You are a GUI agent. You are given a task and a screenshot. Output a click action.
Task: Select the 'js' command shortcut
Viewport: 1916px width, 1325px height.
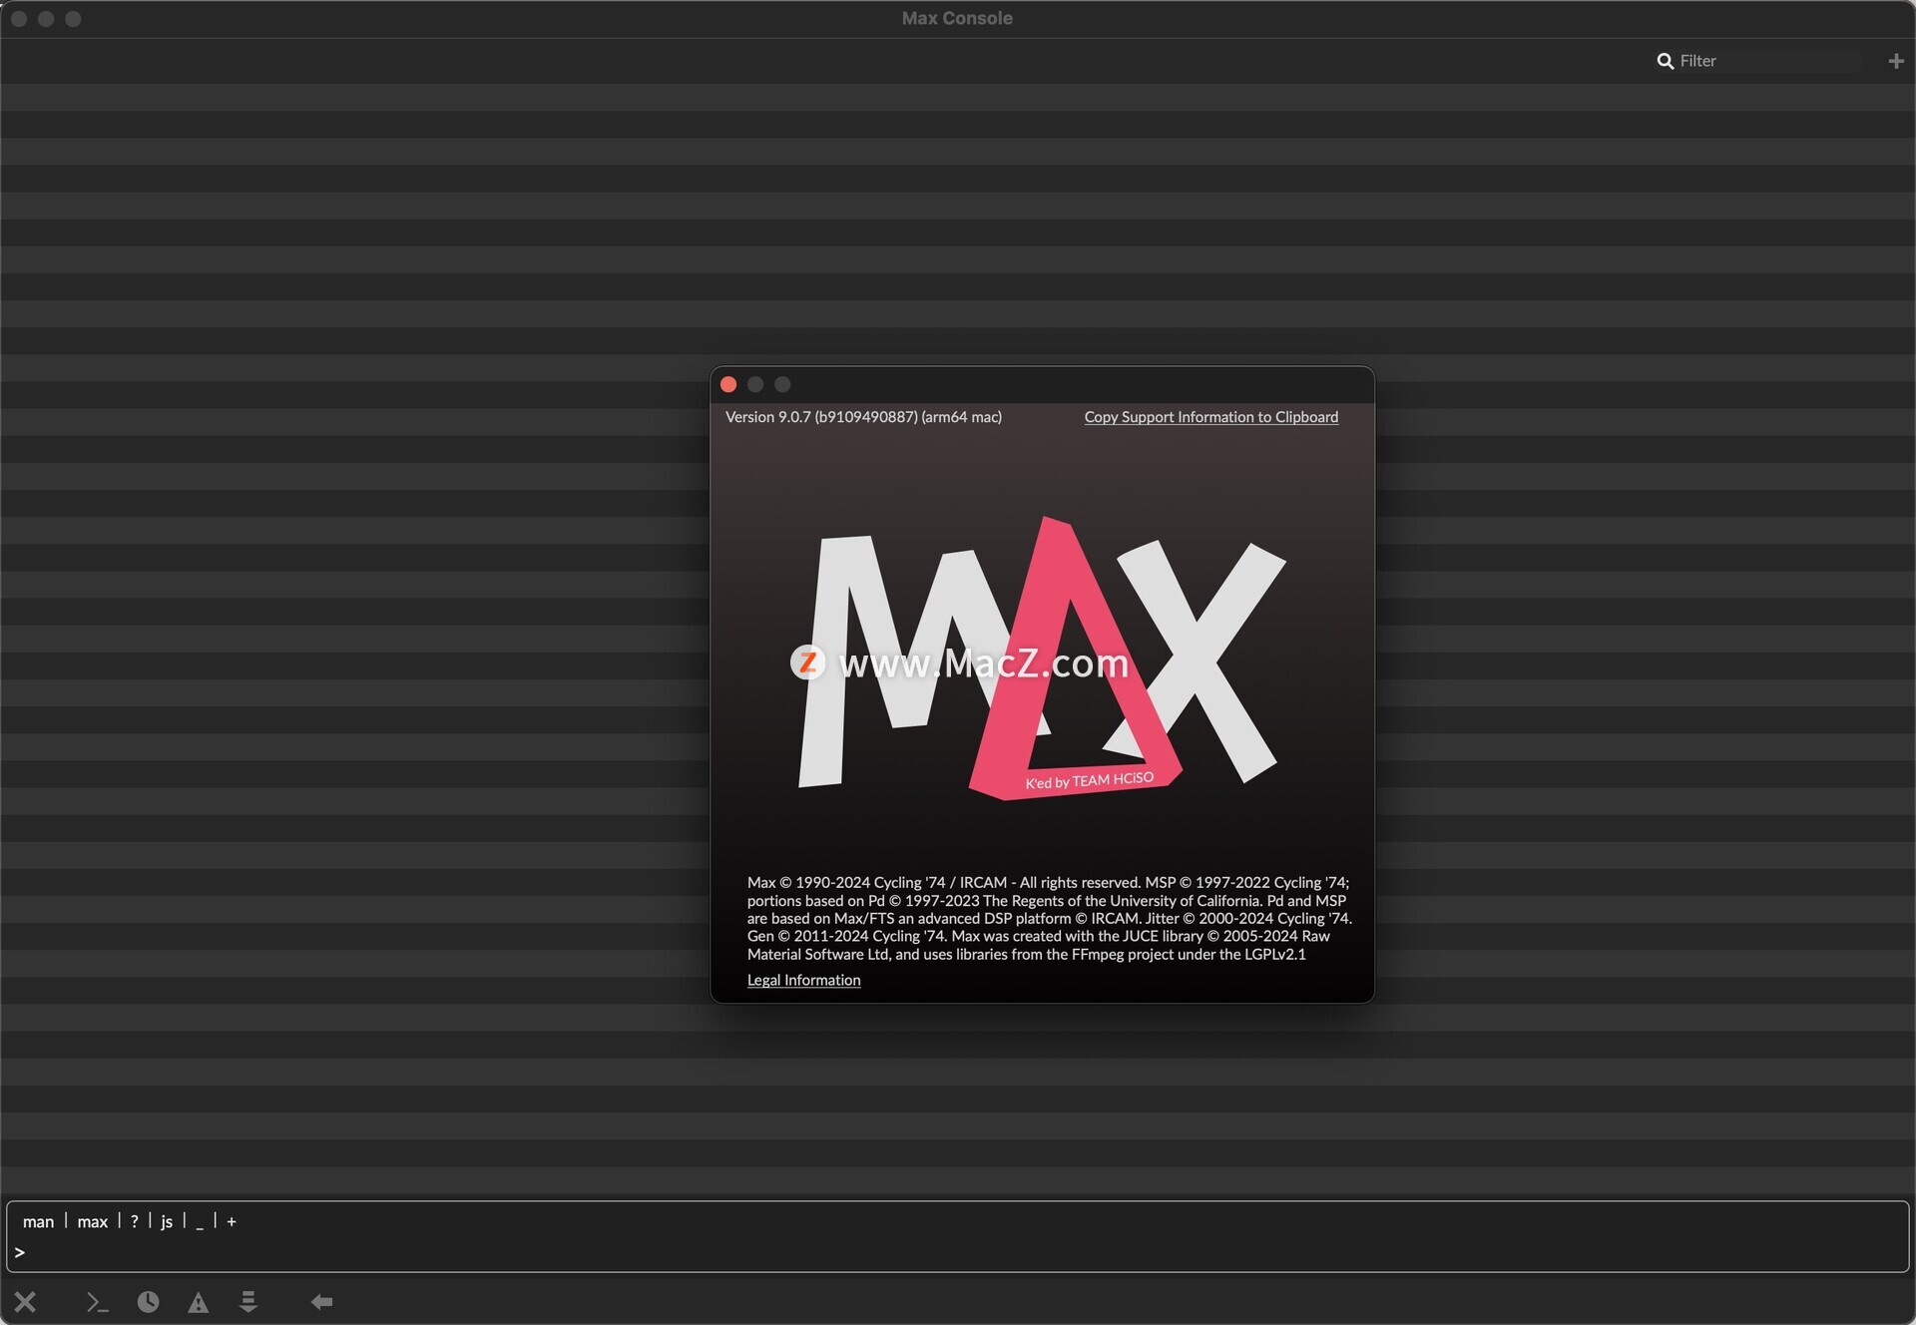coord(167,1221)
